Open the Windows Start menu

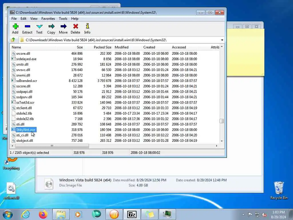point(8,214)
